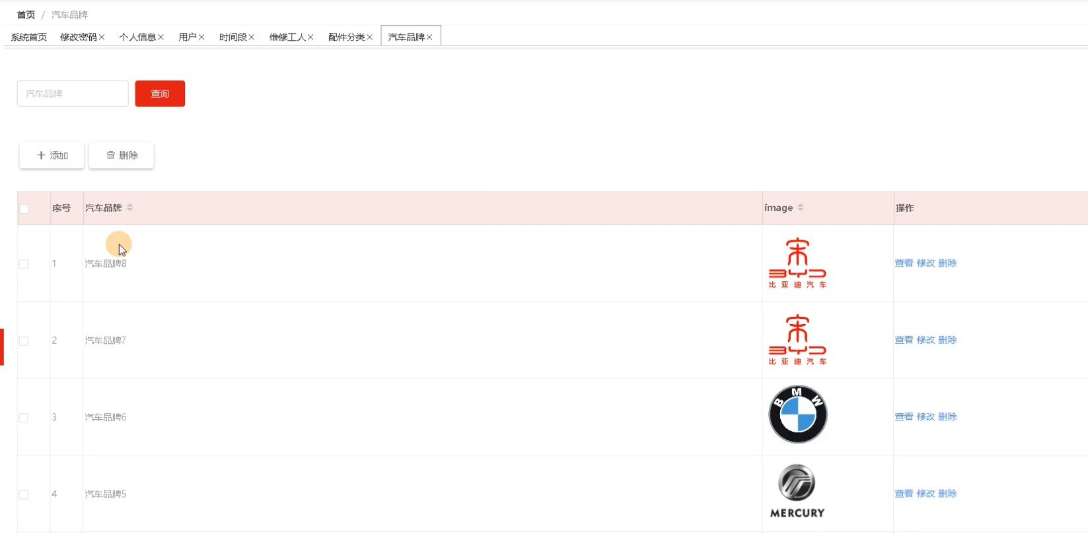Switch to the 维修工人 tab

(x=287, y=37)
